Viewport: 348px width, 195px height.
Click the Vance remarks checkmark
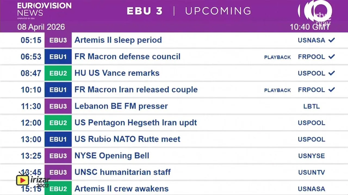pos(331,73)
